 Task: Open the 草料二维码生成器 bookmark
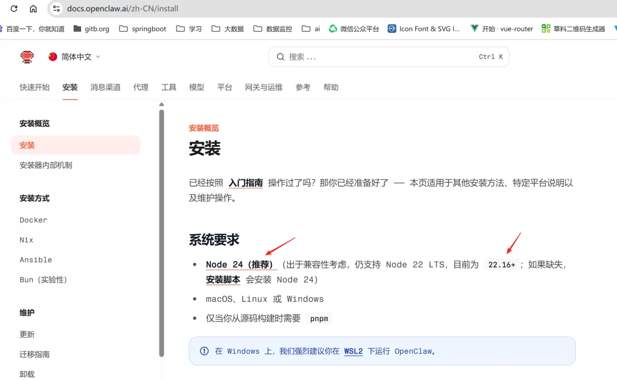coord(574,29)
